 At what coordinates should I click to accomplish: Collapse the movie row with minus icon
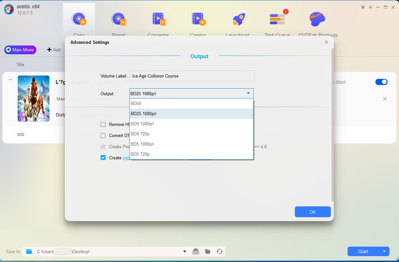point(10,79)
